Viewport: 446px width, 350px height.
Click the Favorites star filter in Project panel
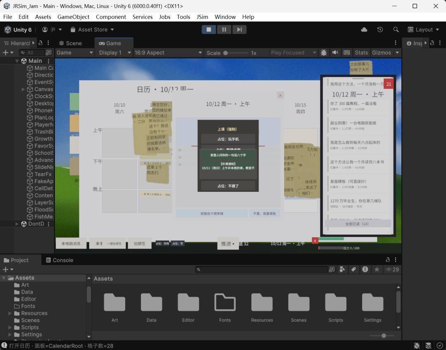pos(377,269)
